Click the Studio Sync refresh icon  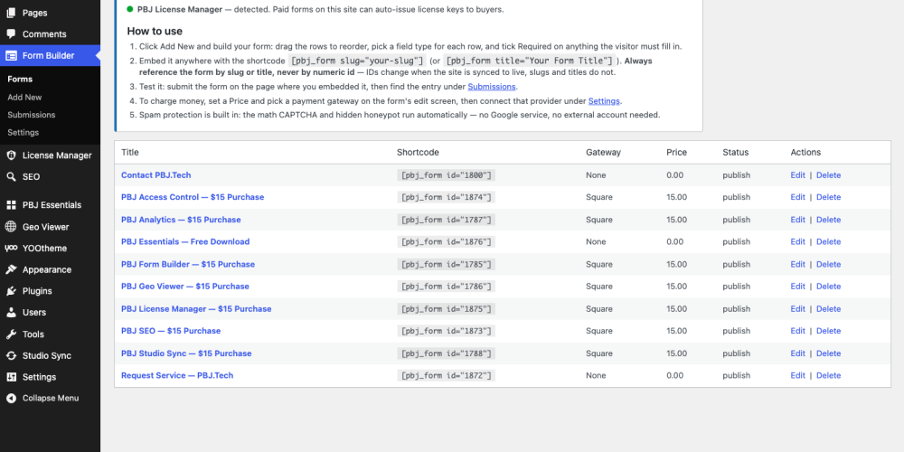pos(11,355)
